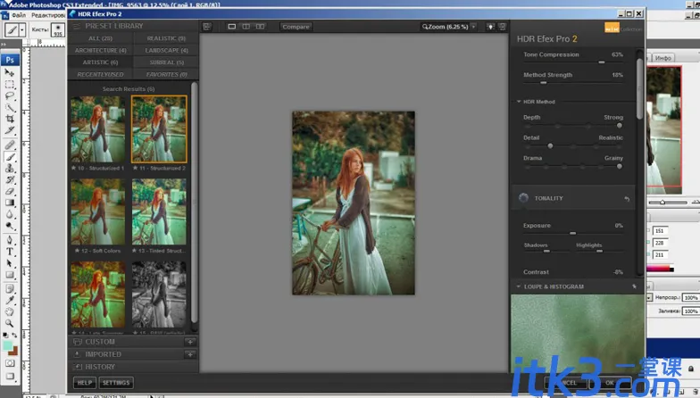Select the Dodge tool

[x=9, y=227]
